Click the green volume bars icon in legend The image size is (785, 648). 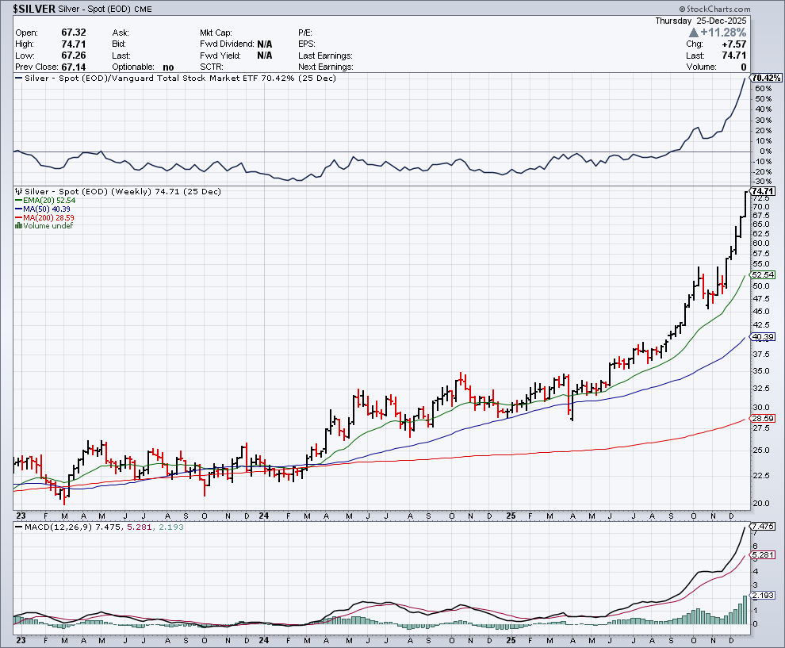(x=19, y=226)
